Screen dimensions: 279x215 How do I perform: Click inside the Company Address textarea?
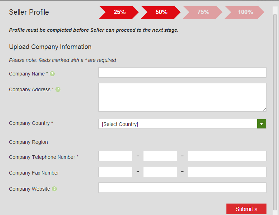(182, 97)
